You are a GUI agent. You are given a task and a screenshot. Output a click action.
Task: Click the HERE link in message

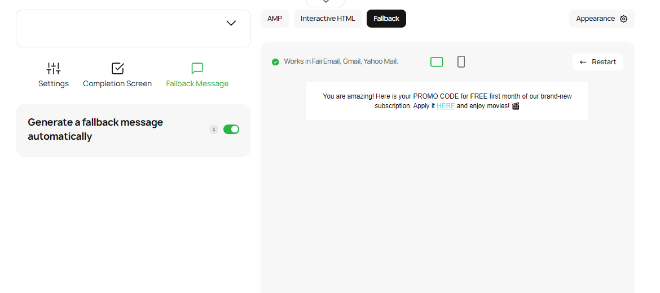tap(445, 106)
